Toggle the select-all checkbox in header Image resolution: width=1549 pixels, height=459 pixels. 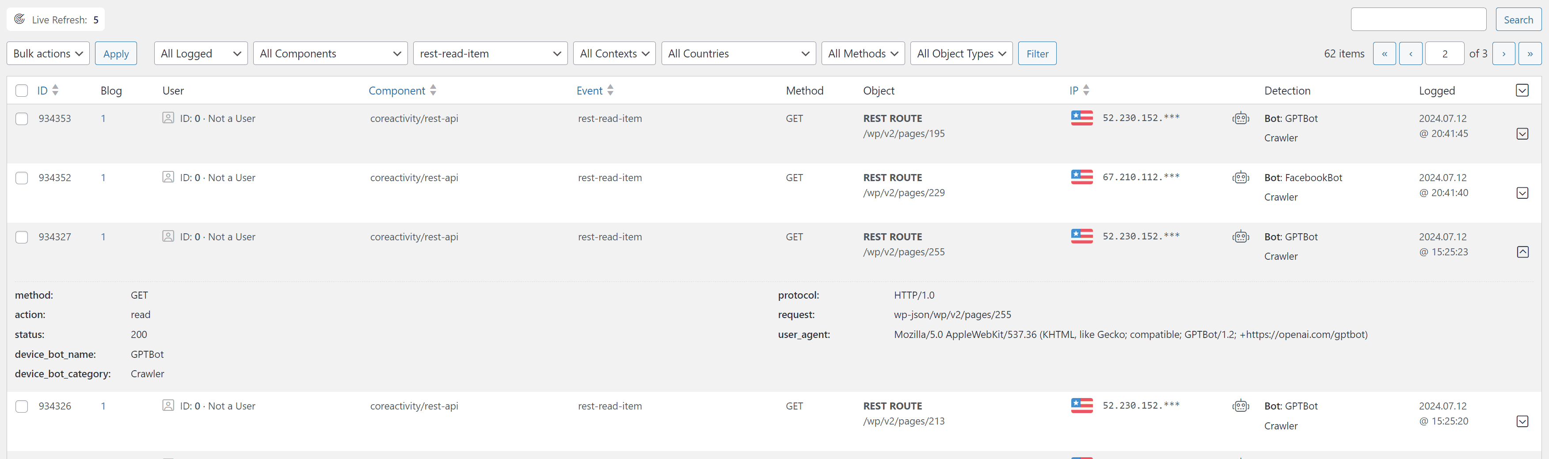pyautogui.click(x=22, y=91)
